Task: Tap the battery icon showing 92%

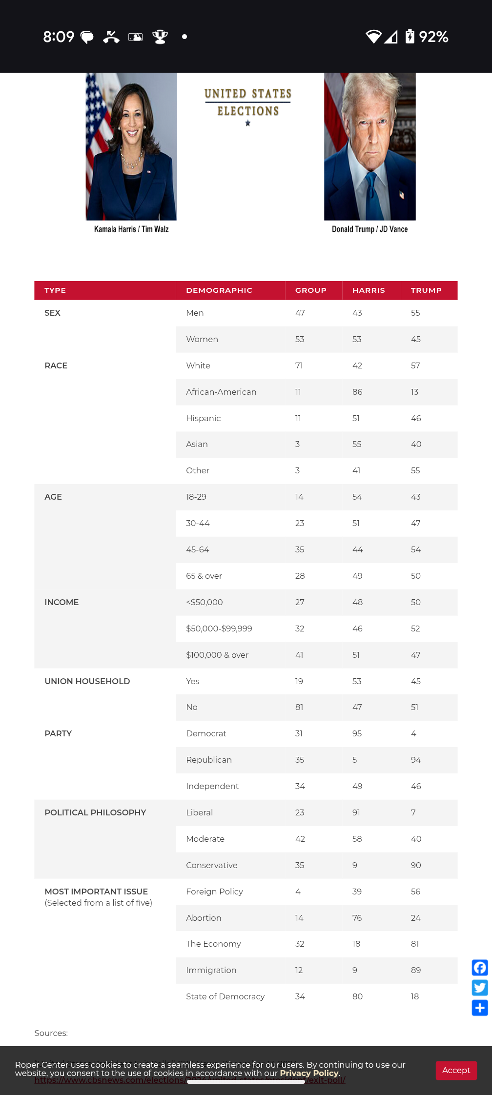Action: point(410,37)
